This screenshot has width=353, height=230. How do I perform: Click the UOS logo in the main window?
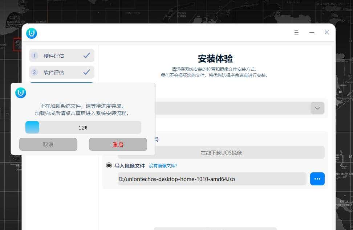pos(32,33)
